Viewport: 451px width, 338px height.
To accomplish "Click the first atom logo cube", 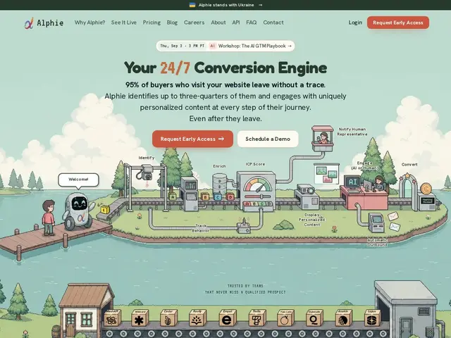I will (x=112, y=318).
